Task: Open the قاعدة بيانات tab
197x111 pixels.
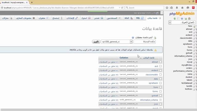Action: 154,18
